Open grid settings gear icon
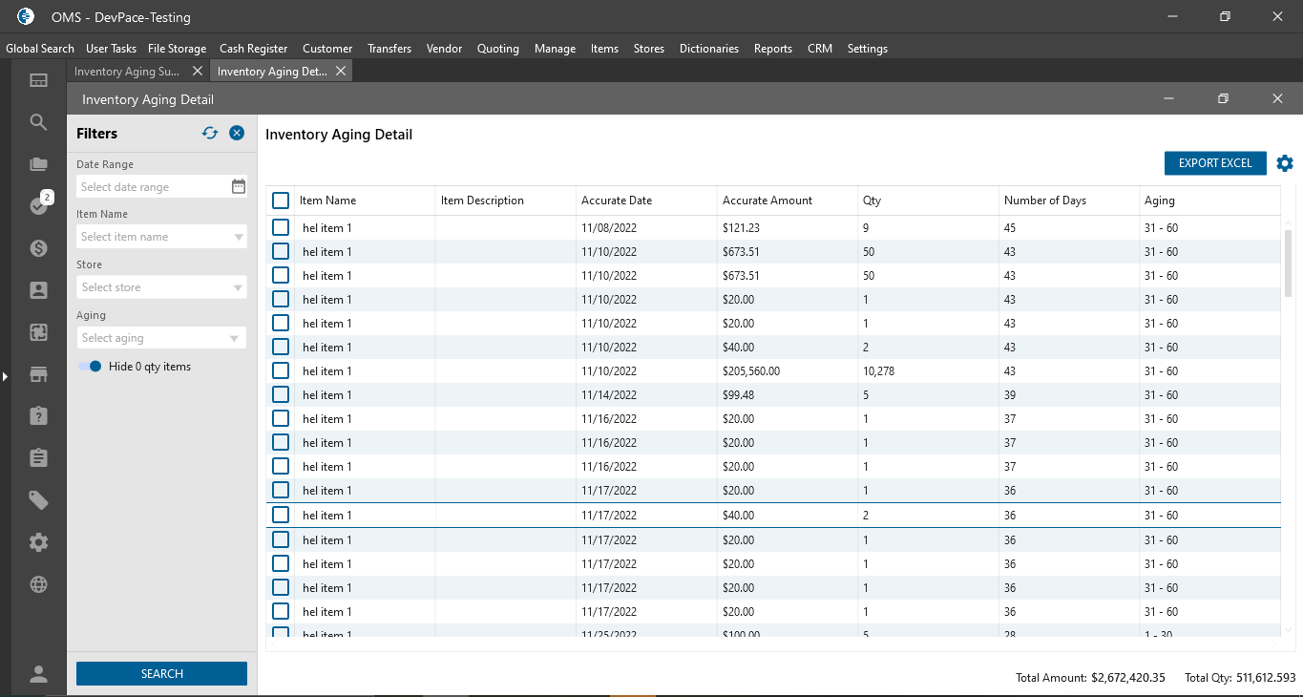 tap(1285, 163)
